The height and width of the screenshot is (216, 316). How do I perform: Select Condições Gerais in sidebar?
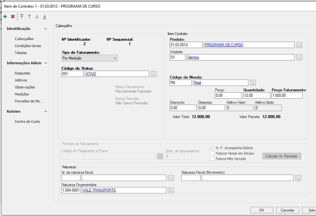coord(28,46)
